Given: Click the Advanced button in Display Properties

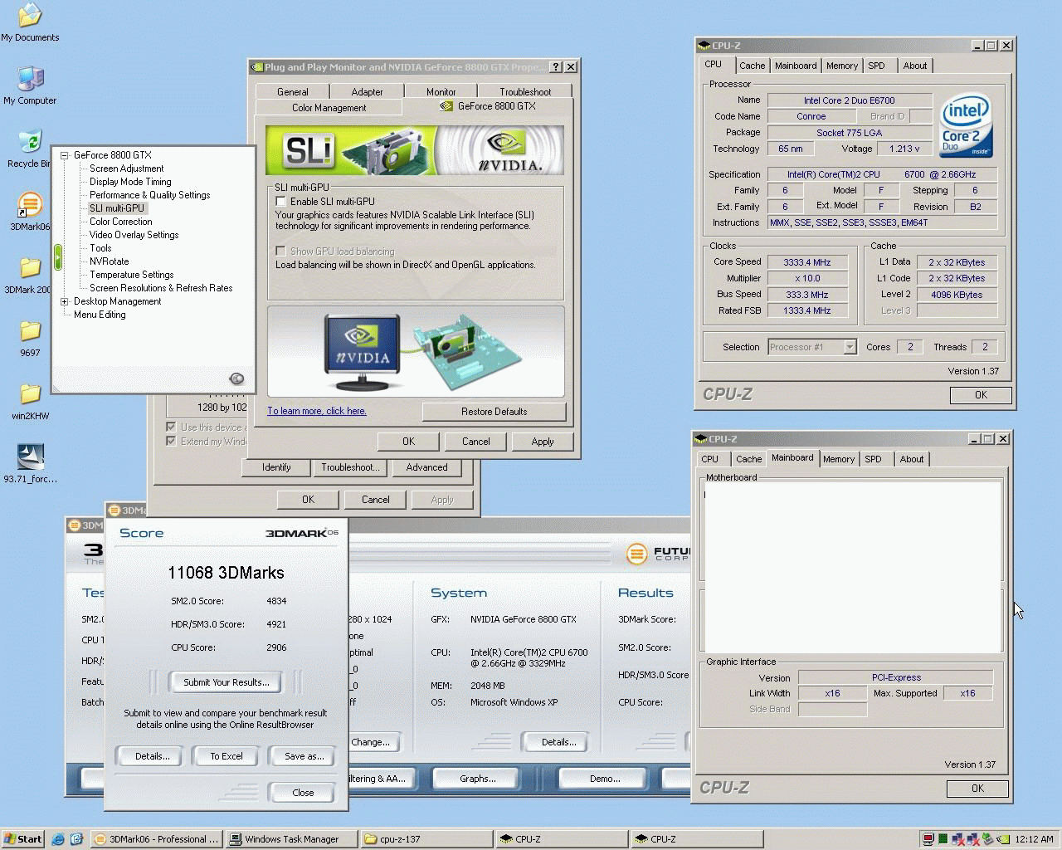Looking at the screenshot, I should pos(426,467).
